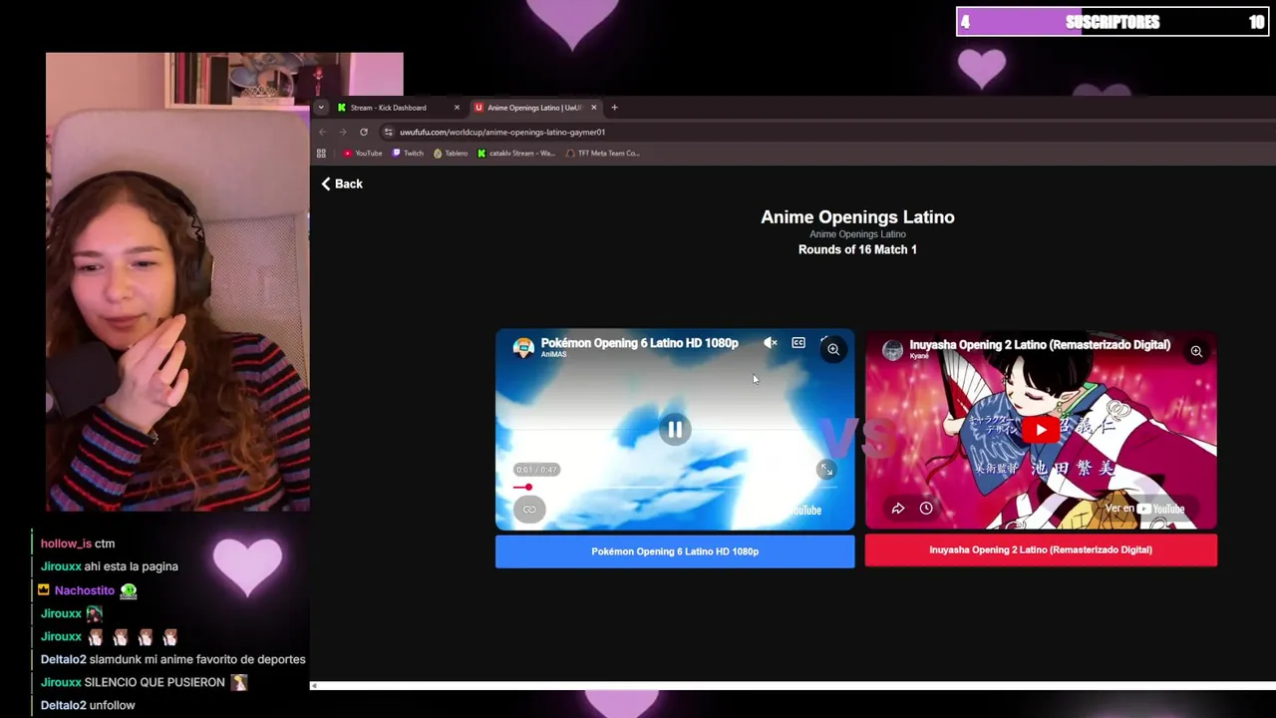Navigate forward with the browser forward arrow

click(343, 132)
